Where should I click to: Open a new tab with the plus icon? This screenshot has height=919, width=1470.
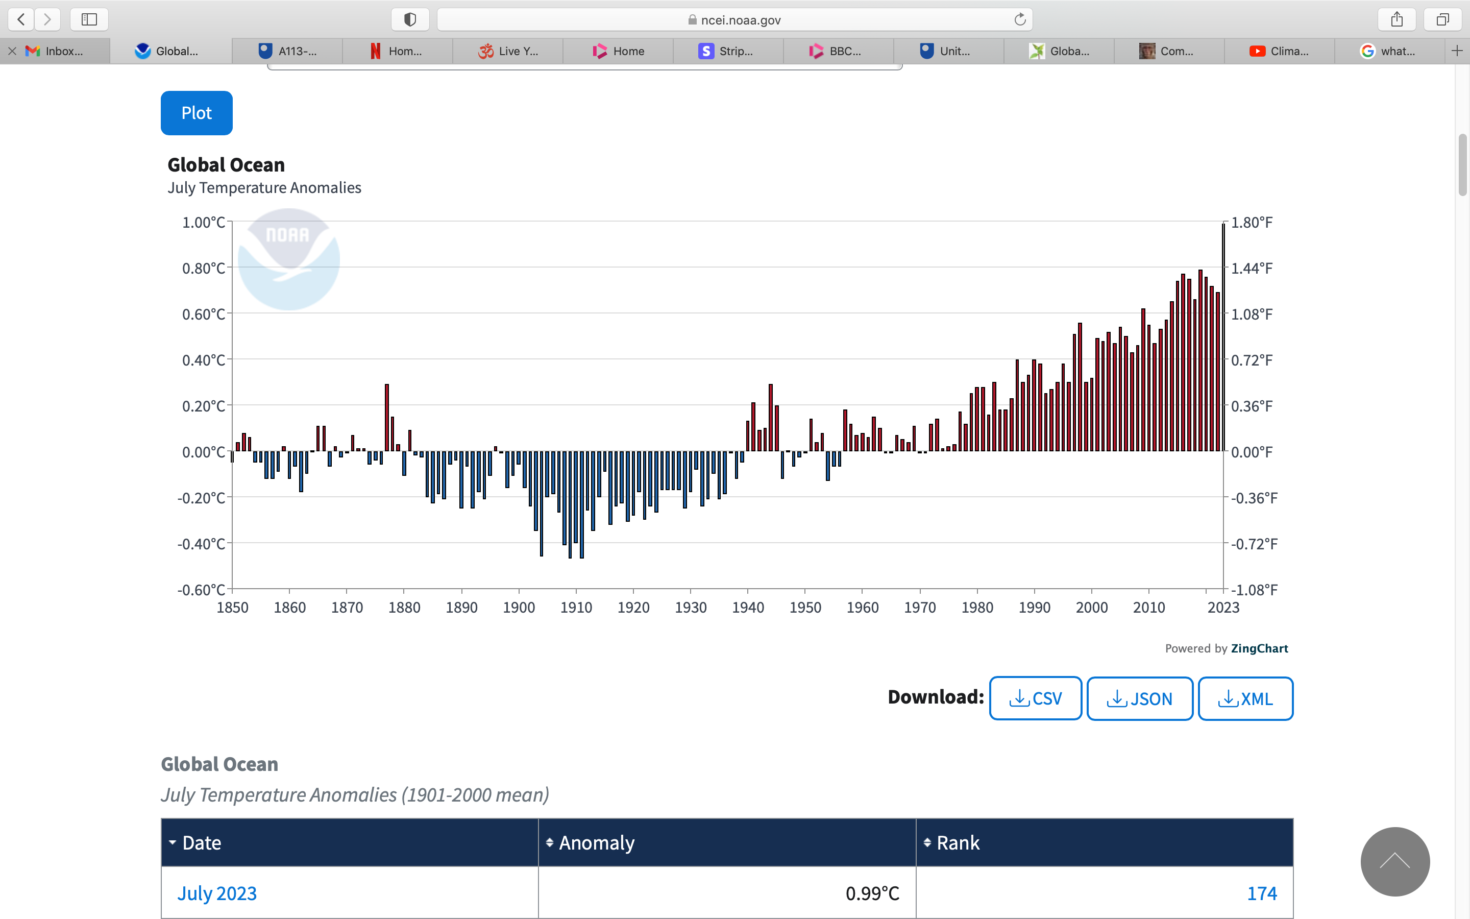[x=1457, y=51]
